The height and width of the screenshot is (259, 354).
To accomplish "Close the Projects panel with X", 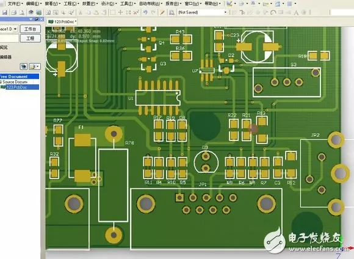I will [42, 19].
